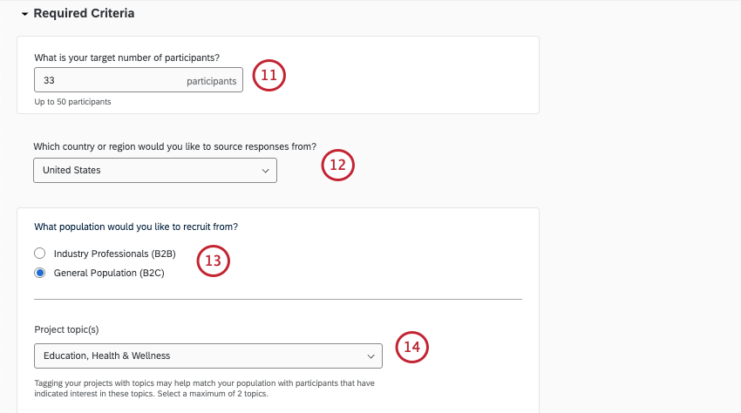Collapse the Required Criteria section triangle

(x=25, y=14)
